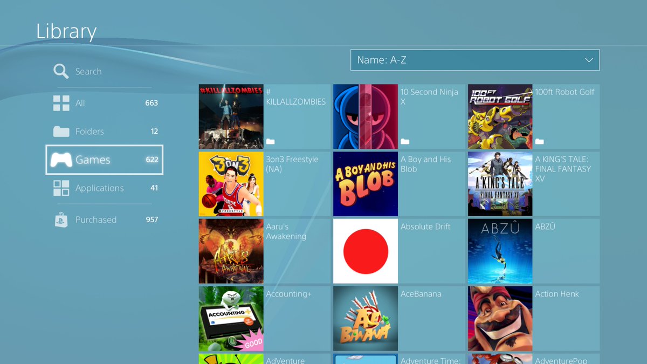Click the "Accounting+" title text
647x364 pixels.
289,294
